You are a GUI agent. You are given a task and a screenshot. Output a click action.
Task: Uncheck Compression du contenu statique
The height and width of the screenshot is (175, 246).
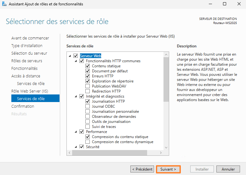[88, 136]
